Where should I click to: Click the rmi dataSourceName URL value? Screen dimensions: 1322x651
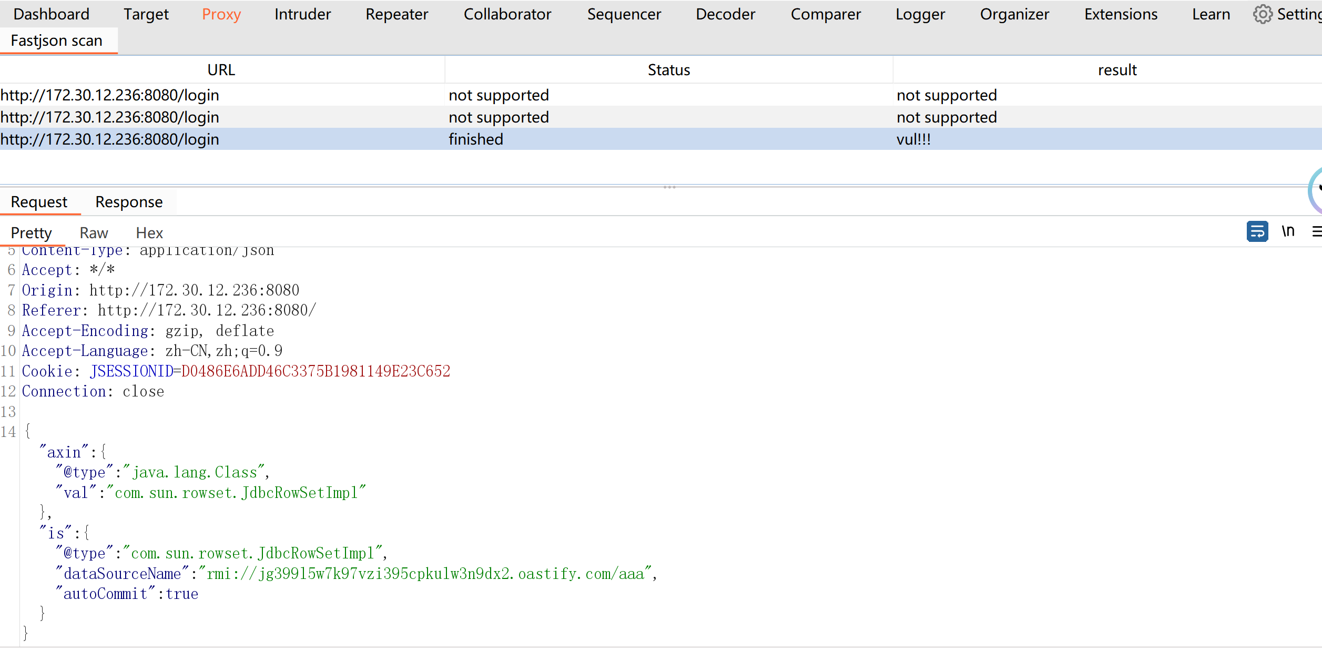[x=425, y=574]
